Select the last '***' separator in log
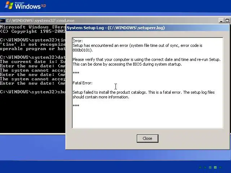This screenshot has height=173, width=231. tap(76, 106)
